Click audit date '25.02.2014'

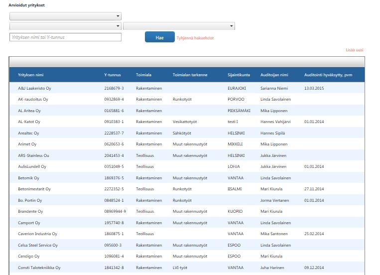(x=314, y=234)
